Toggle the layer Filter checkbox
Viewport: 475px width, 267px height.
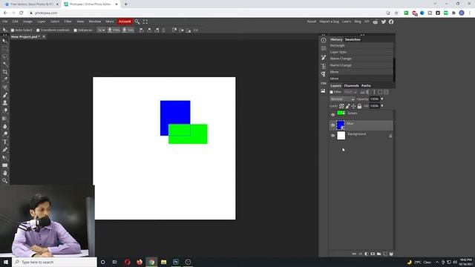(x=332, y=92)
